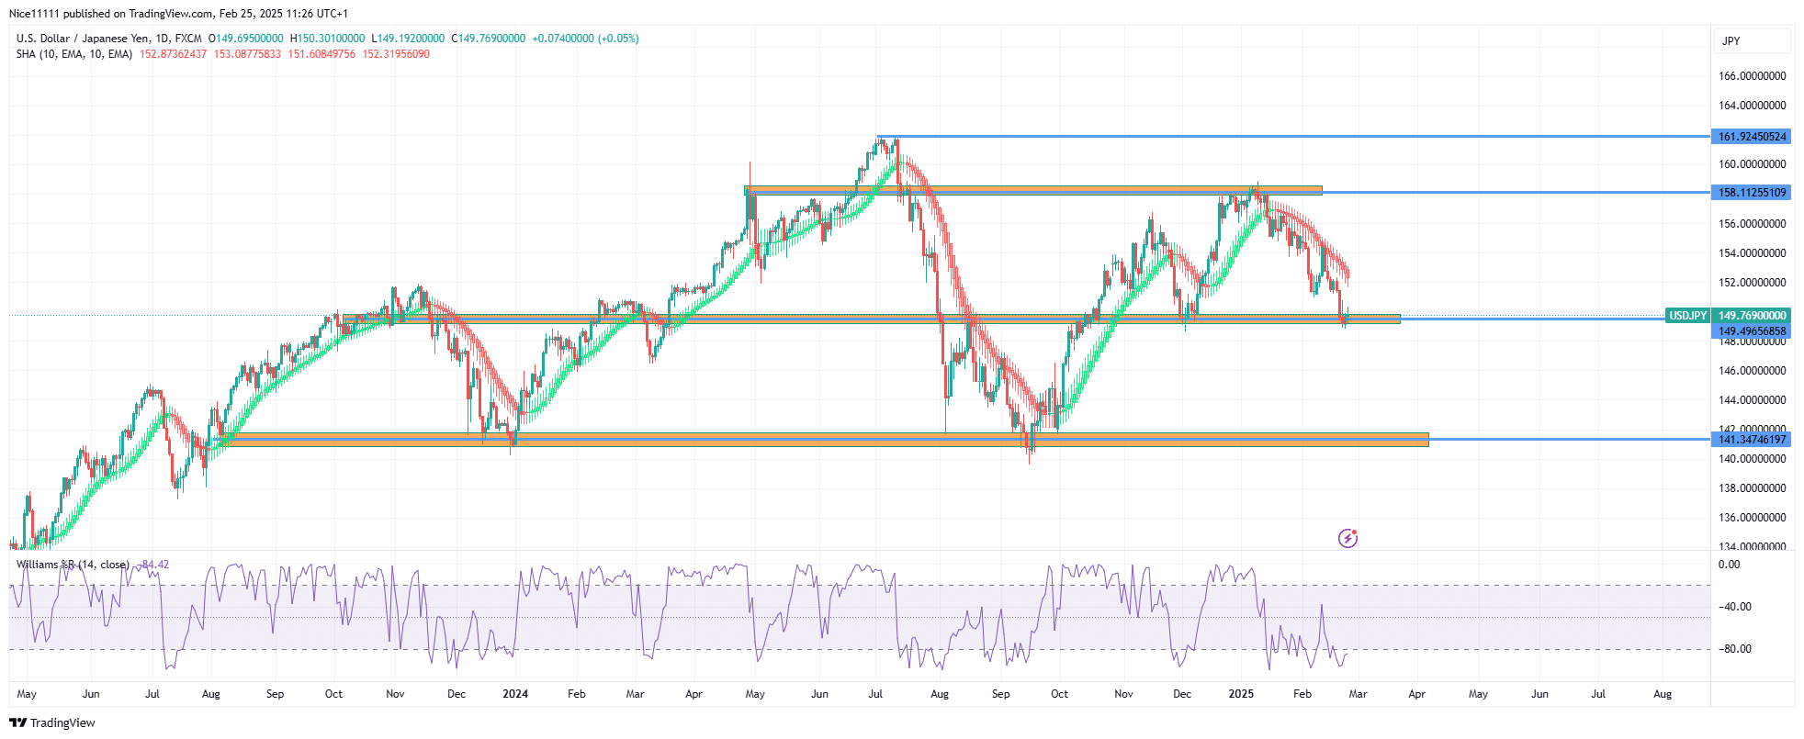Click the -80.00 Williams %R scale label
1804x739 pixels.
pyautogui.click(x=1736, y=649)
